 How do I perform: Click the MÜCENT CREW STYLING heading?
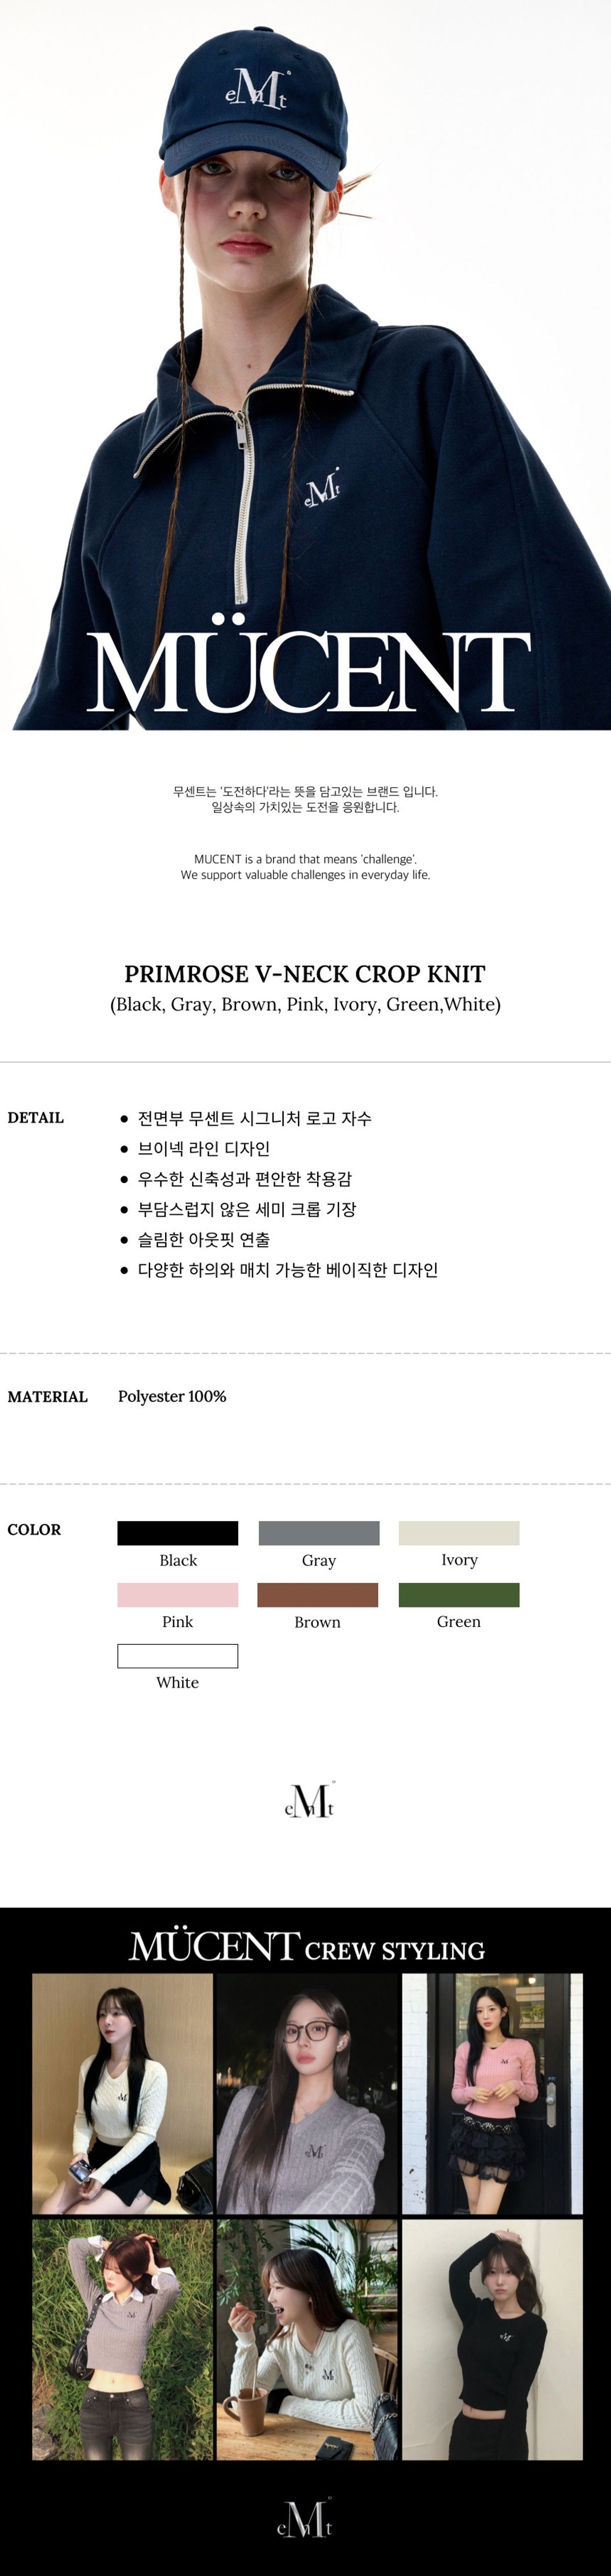[x=307, y=1947]
